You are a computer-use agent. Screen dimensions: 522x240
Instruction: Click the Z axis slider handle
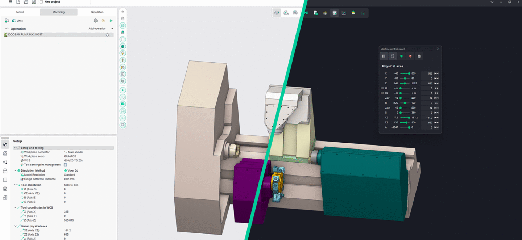click(405, 83)
